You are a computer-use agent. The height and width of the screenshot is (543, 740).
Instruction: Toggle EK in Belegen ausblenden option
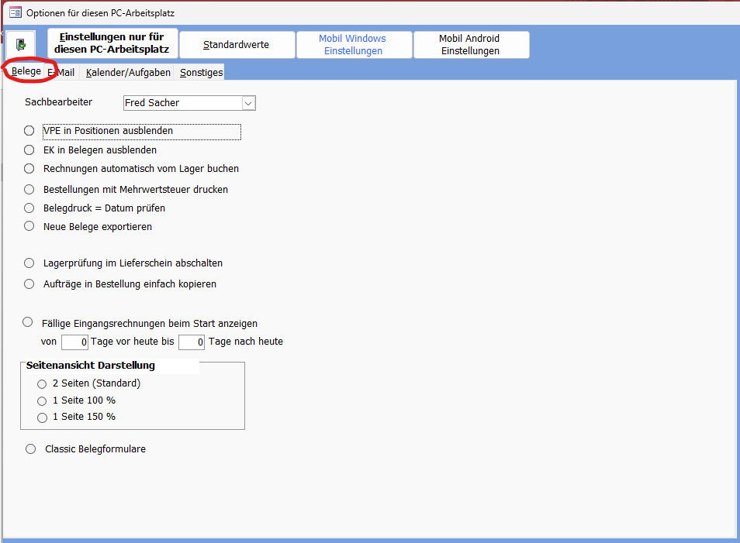coord(29,149)
